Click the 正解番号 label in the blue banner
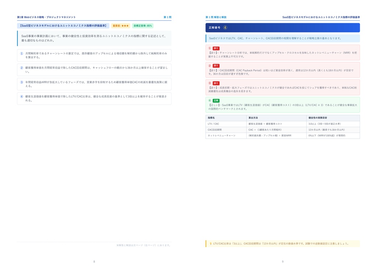Screen dimensions: 377x267 point(215,28)
